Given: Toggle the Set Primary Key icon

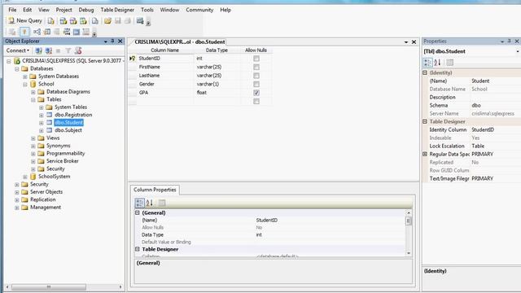Looking at the screenshot, I should tap(24, 32).
